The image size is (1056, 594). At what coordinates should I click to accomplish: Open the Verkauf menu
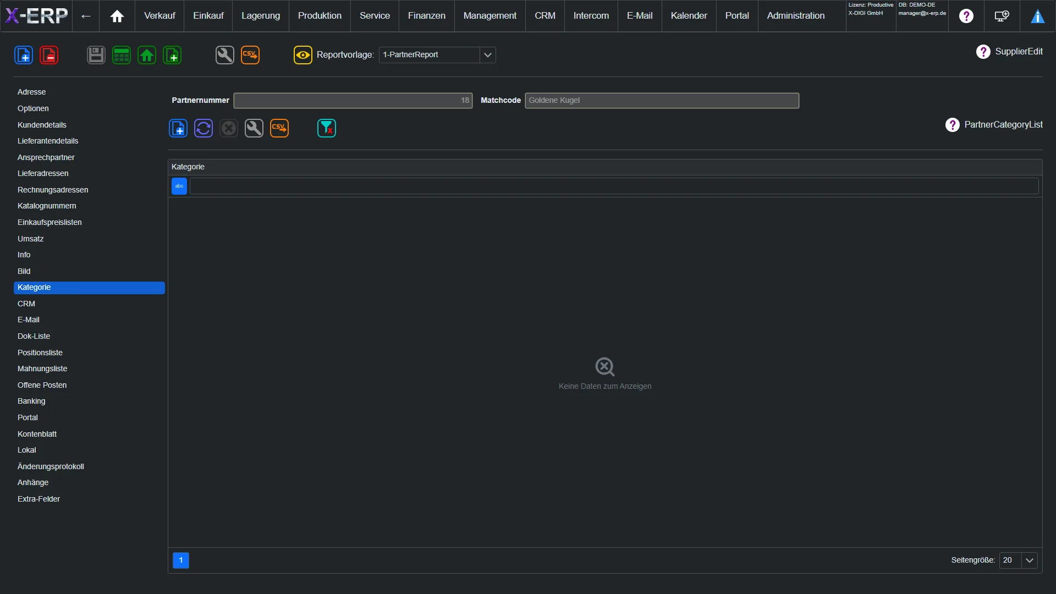(x=159, y=16)
